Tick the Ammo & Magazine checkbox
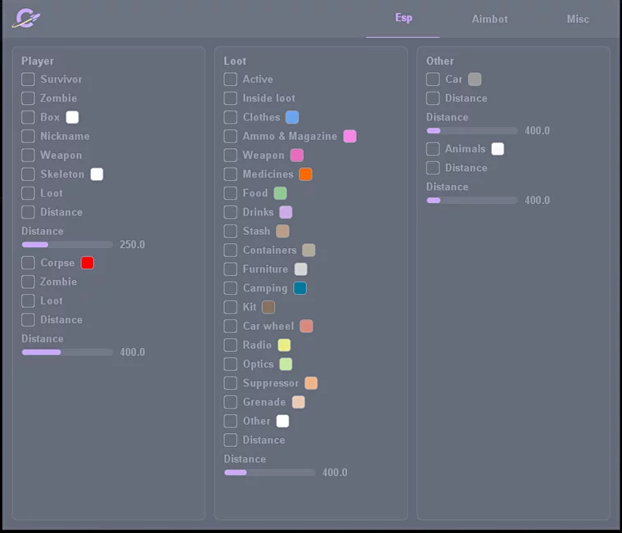The image size is (622, 533). (231, 136)
